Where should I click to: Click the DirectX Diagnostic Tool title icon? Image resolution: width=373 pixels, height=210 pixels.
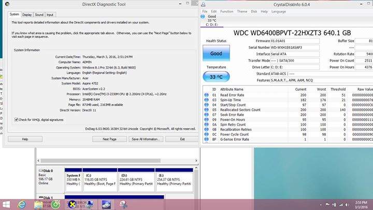click(x=7, y=4)
